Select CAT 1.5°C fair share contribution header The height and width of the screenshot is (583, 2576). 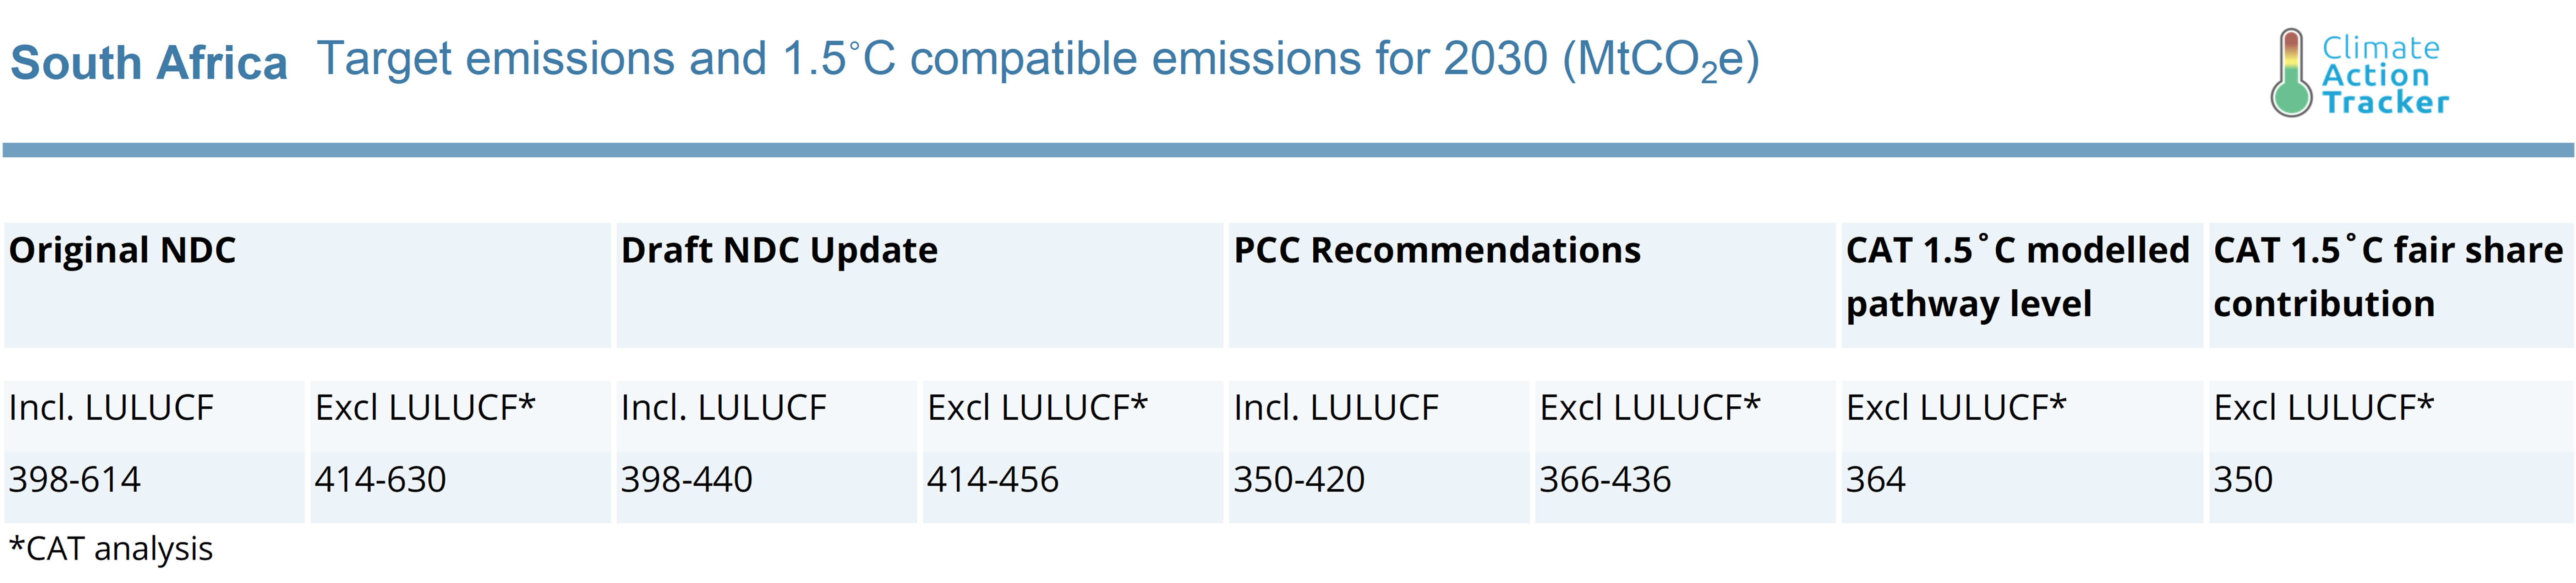click(2387, 277)
